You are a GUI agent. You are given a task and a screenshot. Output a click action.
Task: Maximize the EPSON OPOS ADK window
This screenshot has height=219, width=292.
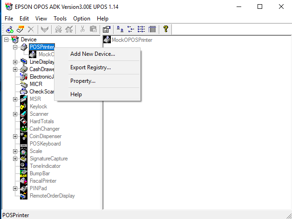(260, 7)
